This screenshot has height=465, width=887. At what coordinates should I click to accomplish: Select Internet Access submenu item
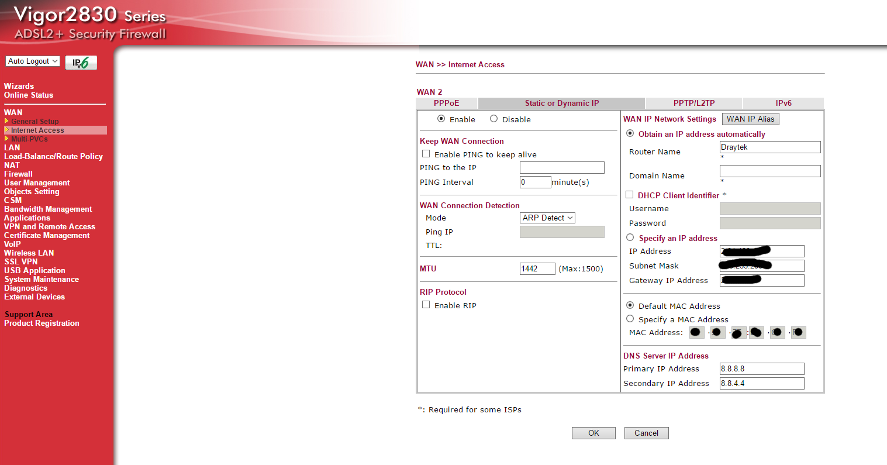coord(37,130)
